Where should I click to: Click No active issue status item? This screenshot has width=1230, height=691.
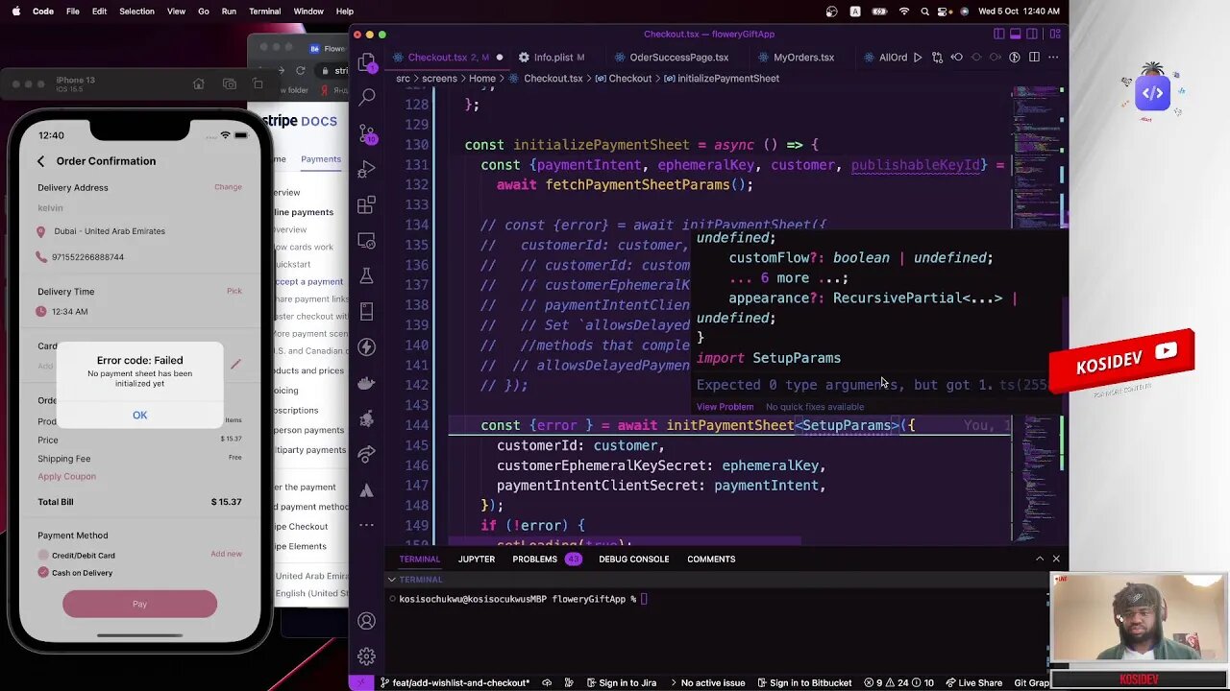(x=706, y=682)
